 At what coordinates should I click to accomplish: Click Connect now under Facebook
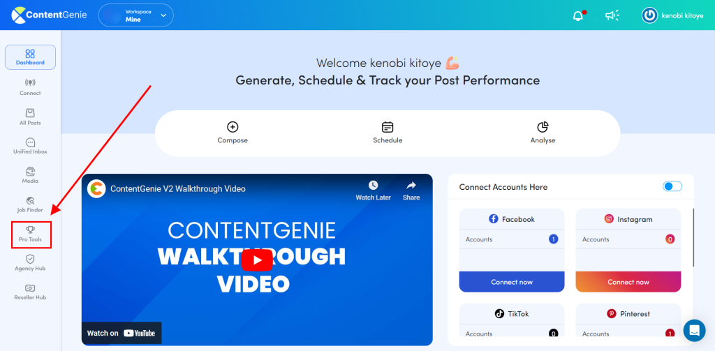tap(512, 282)
